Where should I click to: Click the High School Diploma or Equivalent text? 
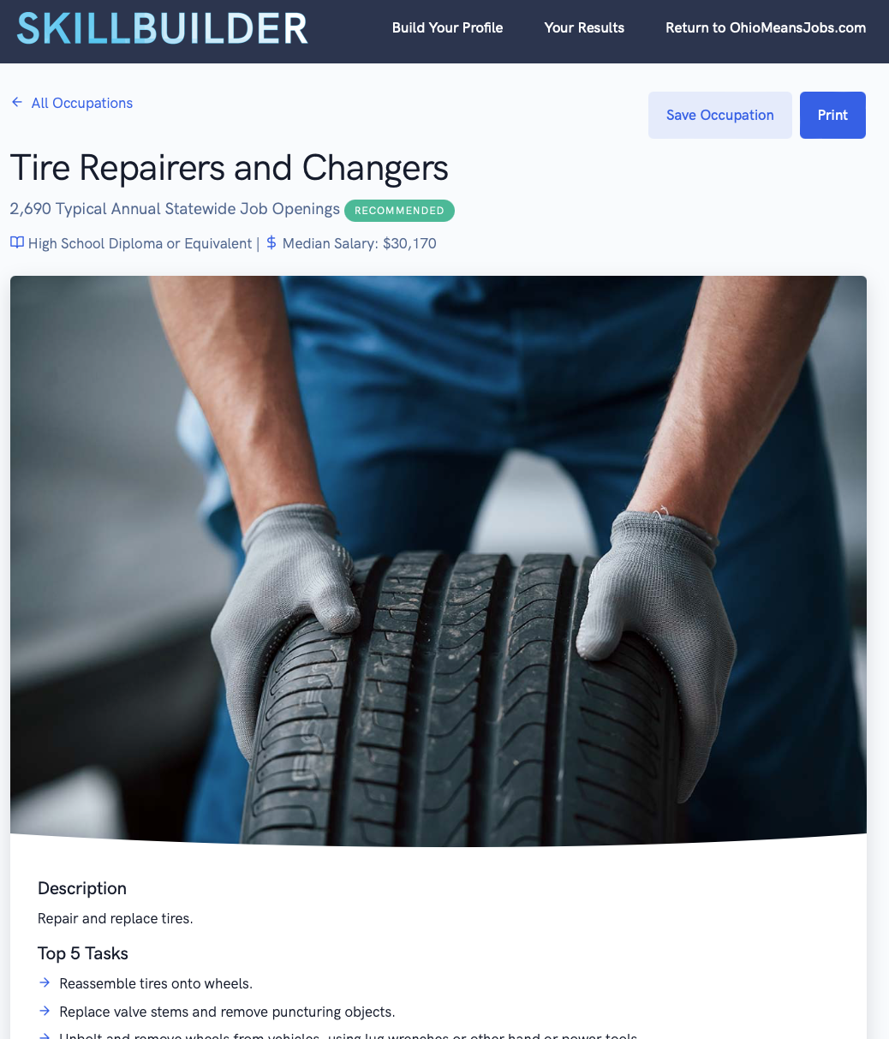pyautogui.click(x=140, y=243)
